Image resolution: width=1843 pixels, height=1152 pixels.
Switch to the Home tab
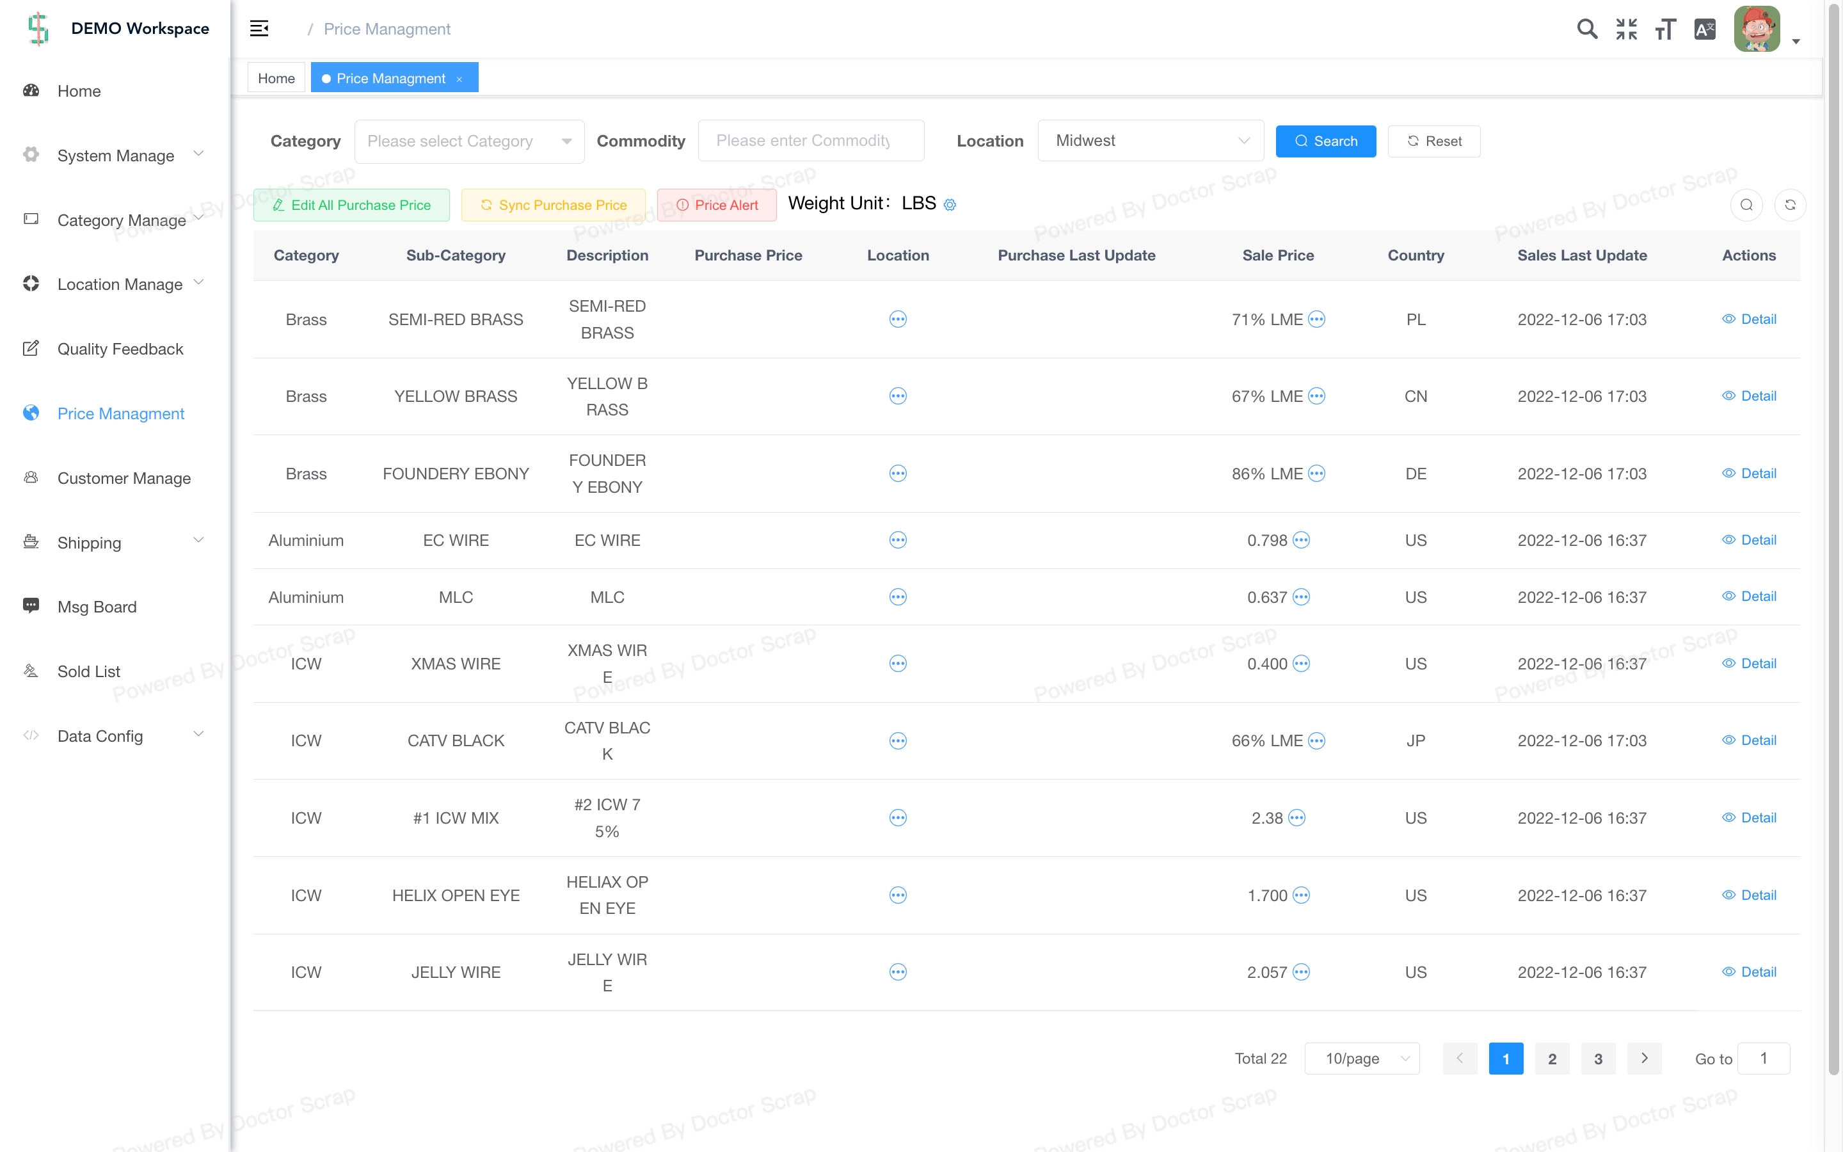pos(276,77)
